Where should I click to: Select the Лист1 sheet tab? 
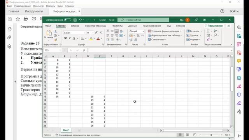pyautogui.click(x=66, y=130)
